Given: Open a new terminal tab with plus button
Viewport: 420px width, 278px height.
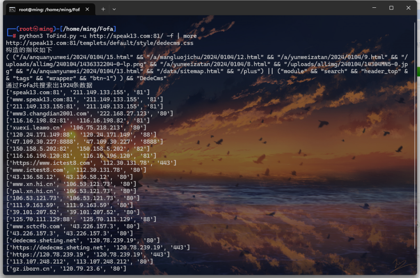Looking at the screenshot, I should coord(103,9).
